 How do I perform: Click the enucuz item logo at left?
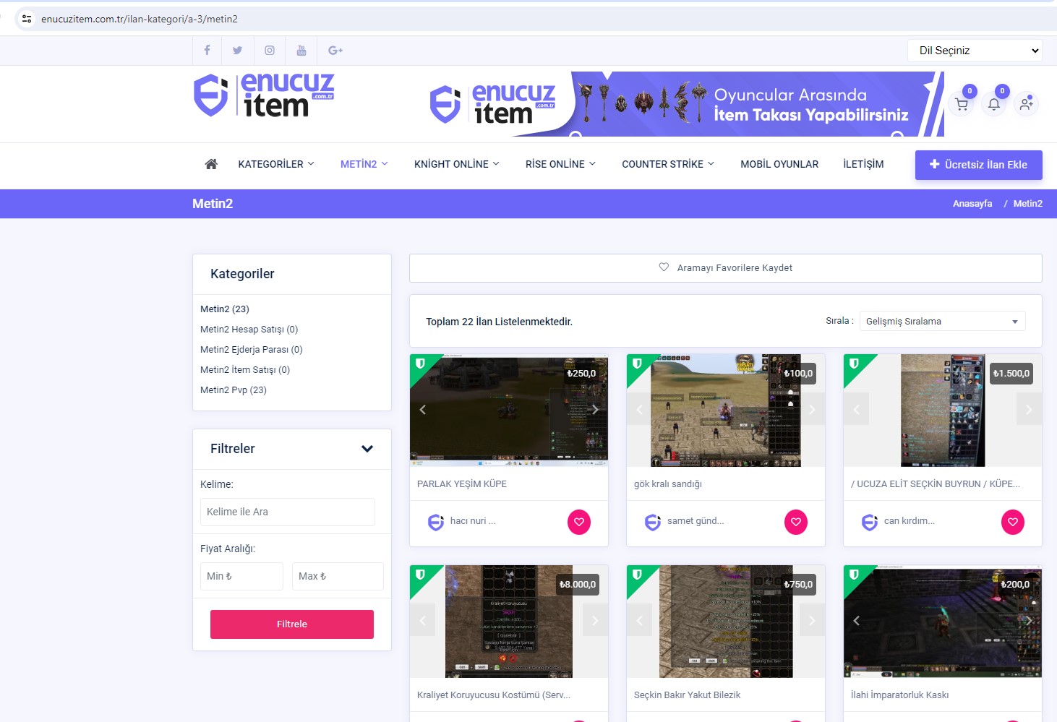click(x=264, y=95)
